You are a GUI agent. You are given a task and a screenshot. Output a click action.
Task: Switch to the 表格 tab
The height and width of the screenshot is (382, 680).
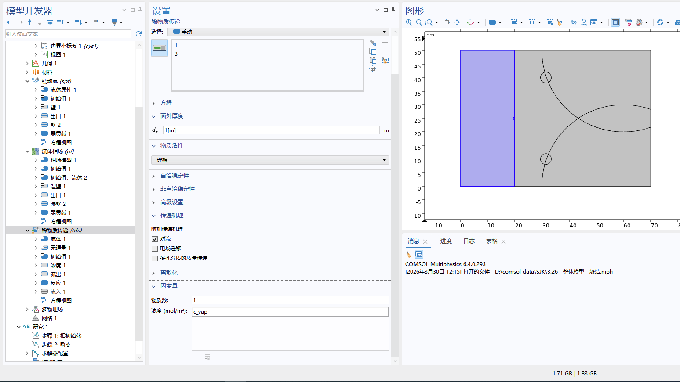492,241
